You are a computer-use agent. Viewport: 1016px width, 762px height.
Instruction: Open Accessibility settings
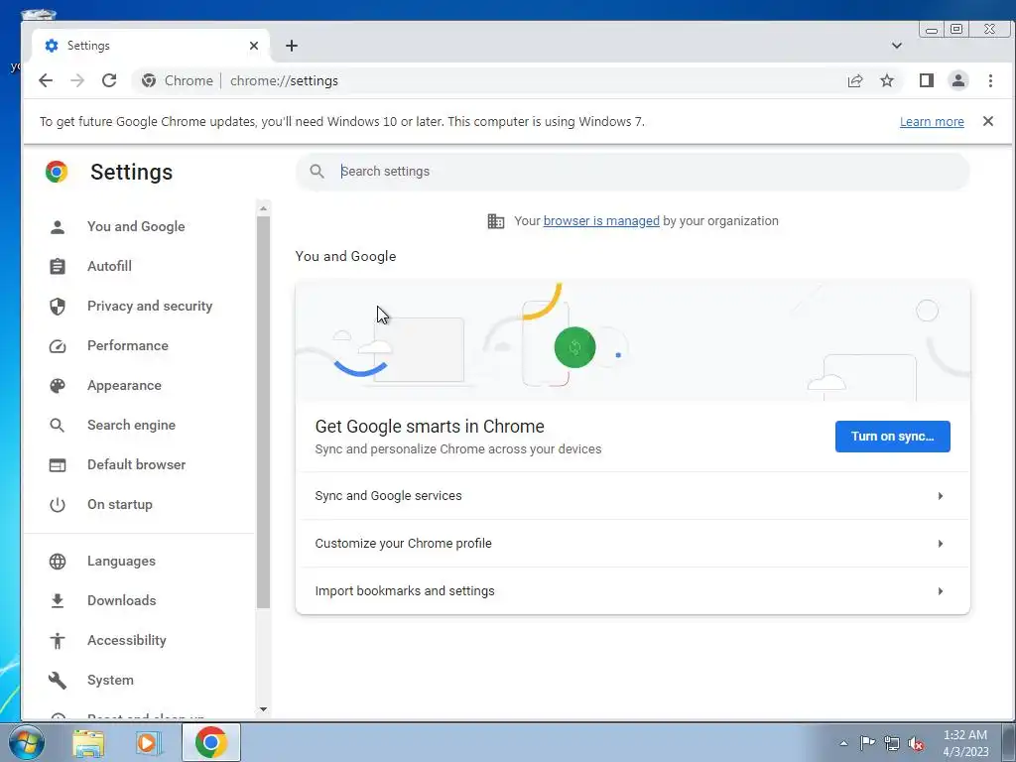(x=127, y=640)
